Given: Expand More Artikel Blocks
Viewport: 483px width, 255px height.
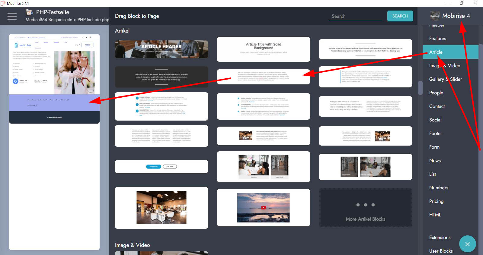Looking at the screenshot, I should [365, 208].
